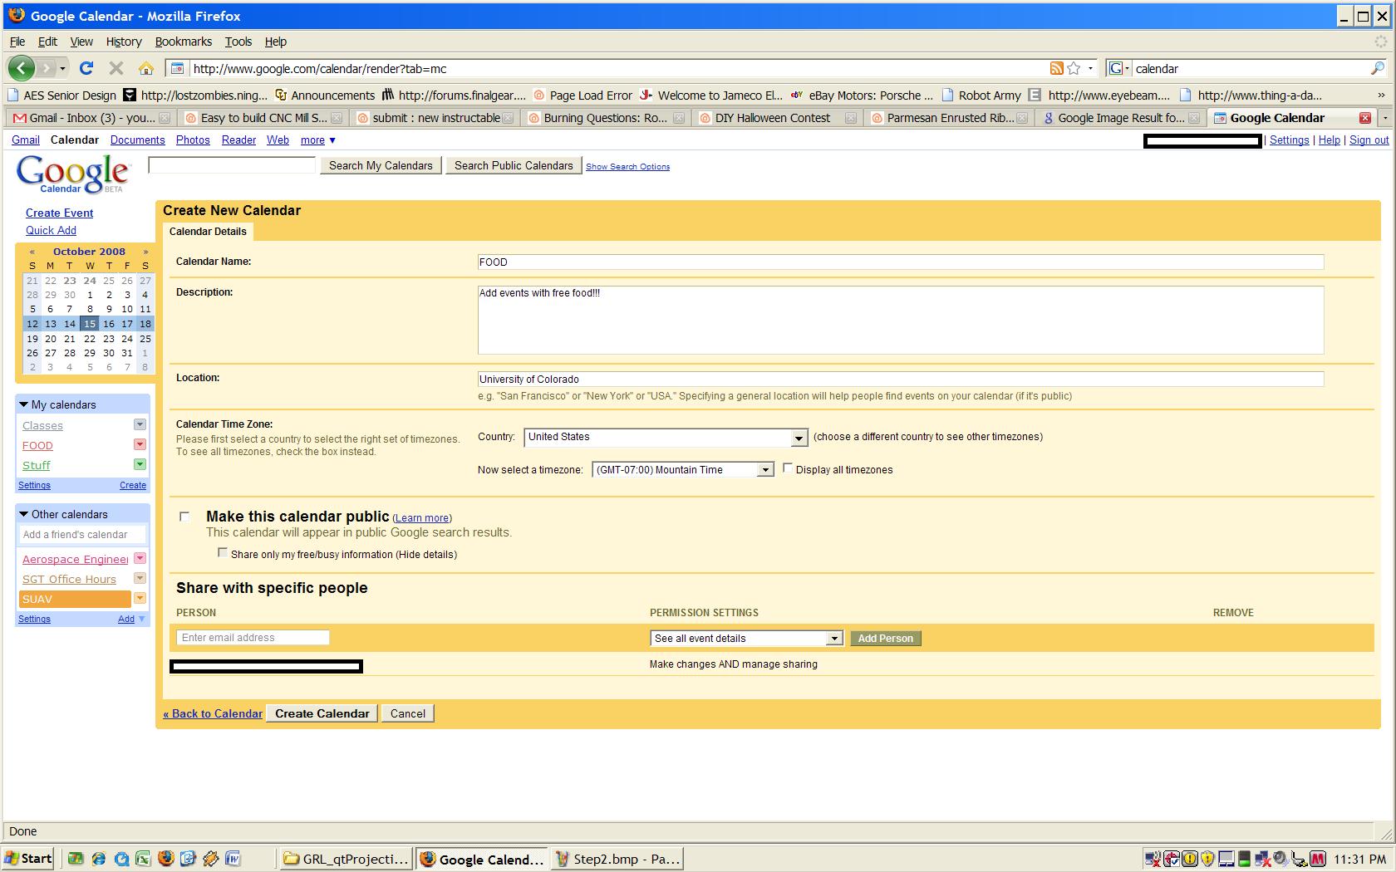Close the Google Calendar browser tab

[x=1364, y=118]
